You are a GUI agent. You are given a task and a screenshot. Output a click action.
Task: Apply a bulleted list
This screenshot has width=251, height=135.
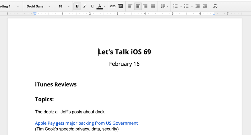point(186,6)
